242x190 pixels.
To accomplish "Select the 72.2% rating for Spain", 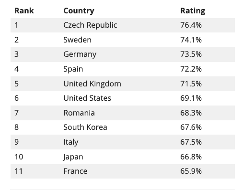I will pyautogui.click(x=191, y=69).
